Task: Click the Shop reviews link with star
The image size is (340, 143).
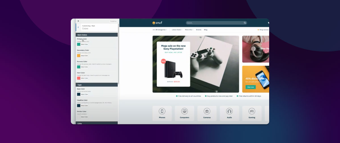Action: [x=263, y=30]
